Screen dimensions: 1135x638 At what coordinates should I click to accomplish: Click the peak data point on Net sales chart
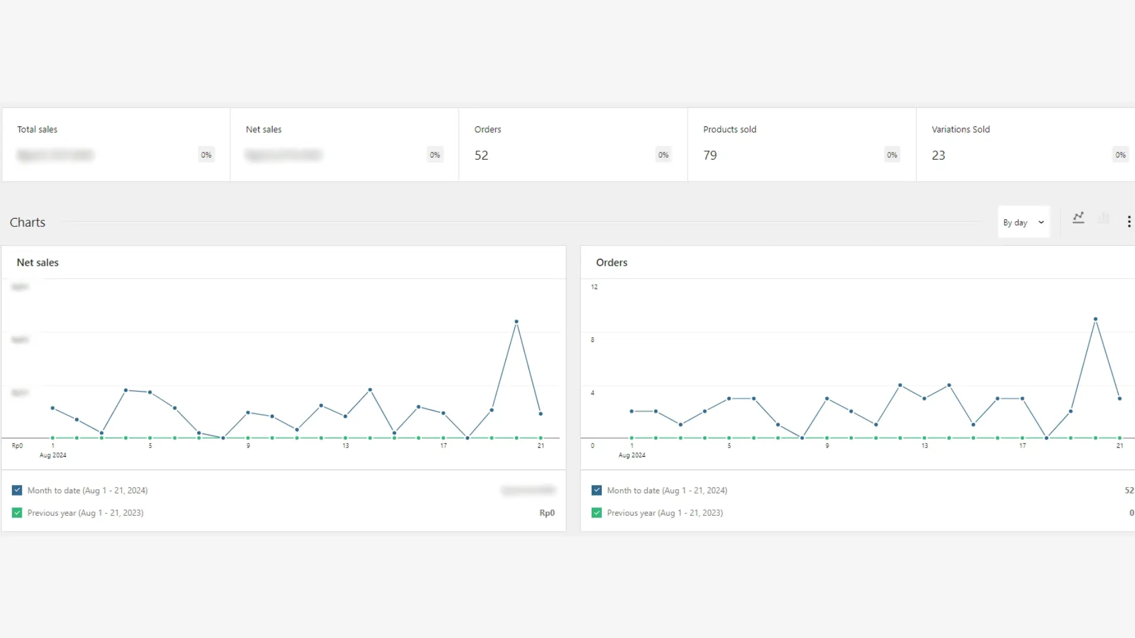point(517,321)
